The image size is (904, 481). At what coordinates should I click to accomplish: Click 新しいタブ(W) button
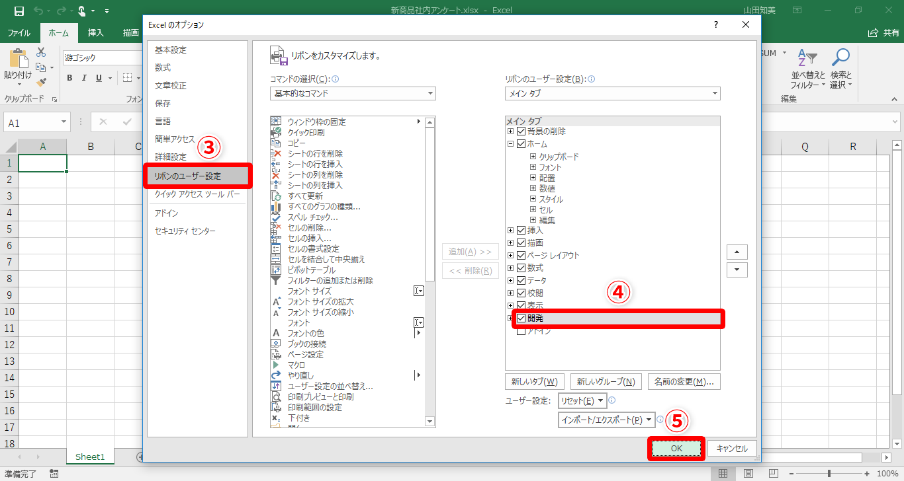(535, 381)
